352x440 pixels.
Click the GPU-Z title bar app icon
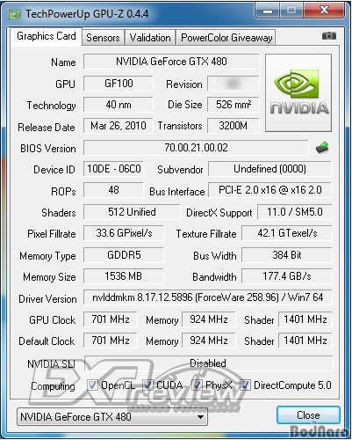coord(14,14)
